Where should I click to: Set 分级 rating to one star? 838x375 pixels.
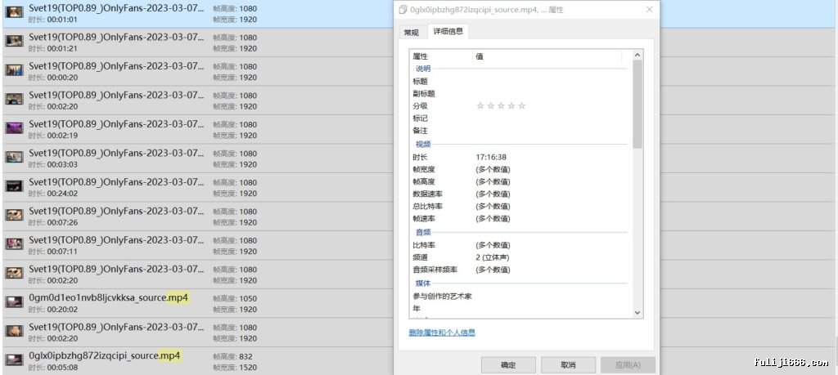480,106
